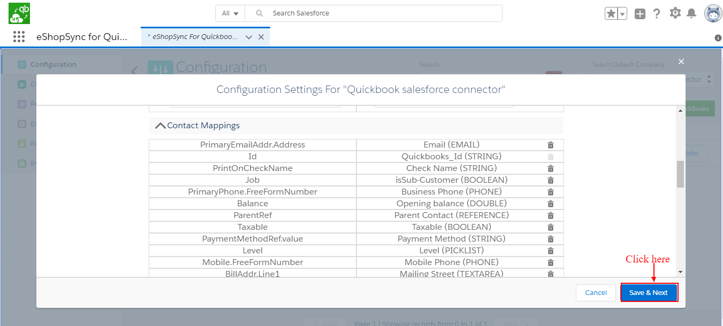
Task: Remove the Payment Method mapping row
Action: (x=550, y=239)
